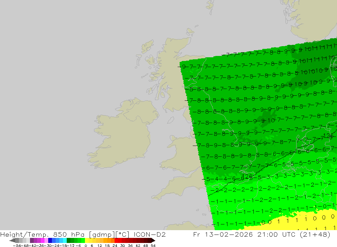This screenshot has height=247, width=337.
Task: Click the 'Fr' weekday label
Action: tap(197, 234)
